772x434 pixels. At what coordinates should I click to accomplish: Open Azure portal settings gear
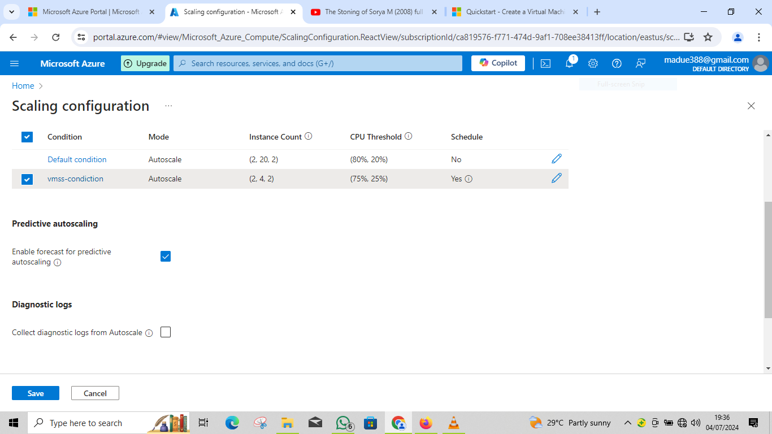coord(593,63)
